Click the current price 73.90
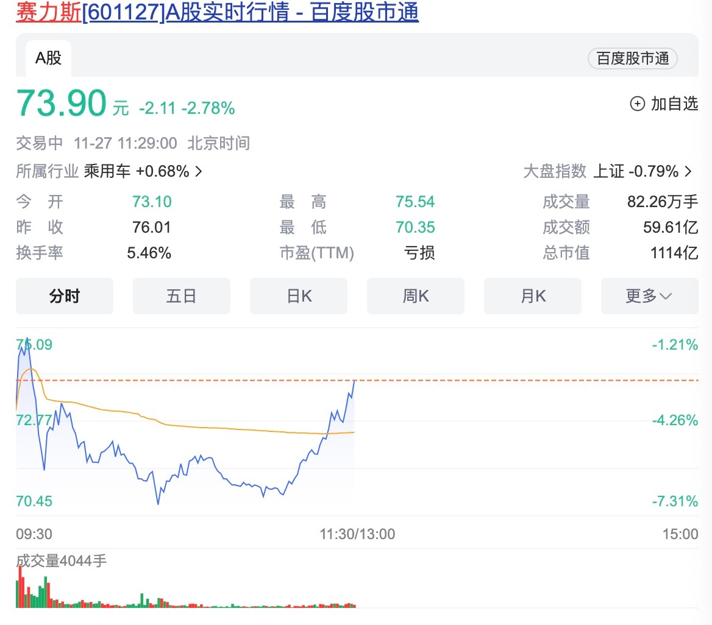The width and height of the screenshot is (712, 625). click(62, 103)
